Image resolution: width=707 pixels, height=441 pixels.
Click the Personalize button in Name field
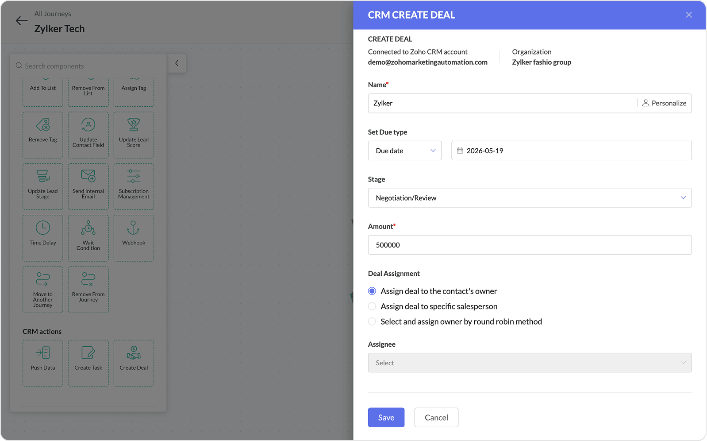pos(665,103)
